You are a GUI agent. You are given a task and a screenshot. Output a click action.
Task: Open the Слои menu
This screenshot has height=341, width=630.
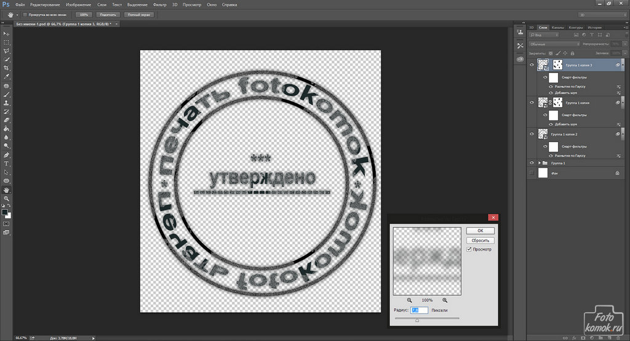coord(102,5)
